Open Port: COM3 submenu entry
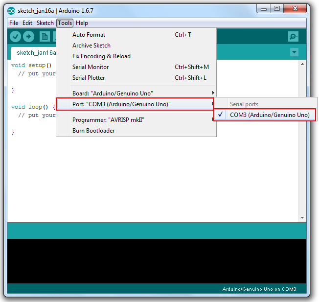Screen dimensions: 319x302 click(135, 104)
